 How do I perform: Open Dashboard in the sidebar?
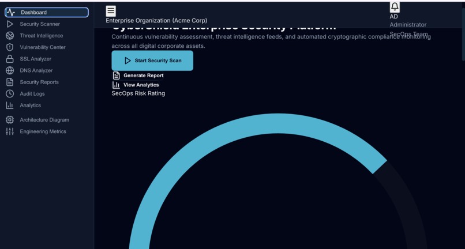point(47,13)
